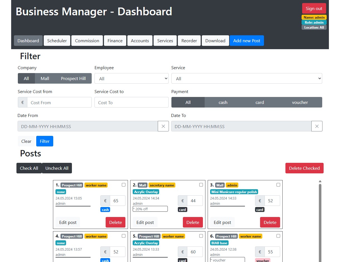Clear the Date From field with X icon
This screenshot has width=342, height=262.
163,126
